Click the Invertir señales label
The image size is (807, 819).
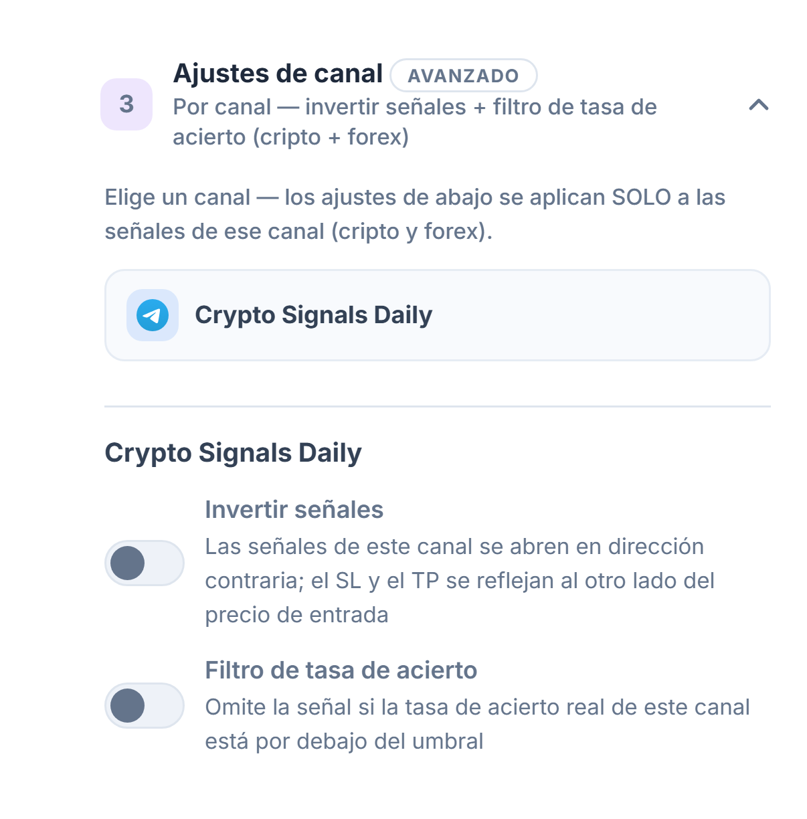(x=294, y=510)
